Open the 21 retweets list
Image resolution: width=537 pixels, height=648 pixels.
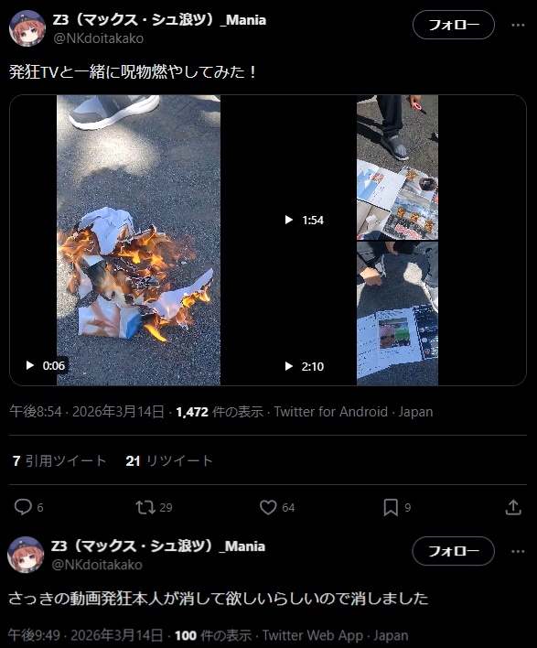[x=169, y=460]
